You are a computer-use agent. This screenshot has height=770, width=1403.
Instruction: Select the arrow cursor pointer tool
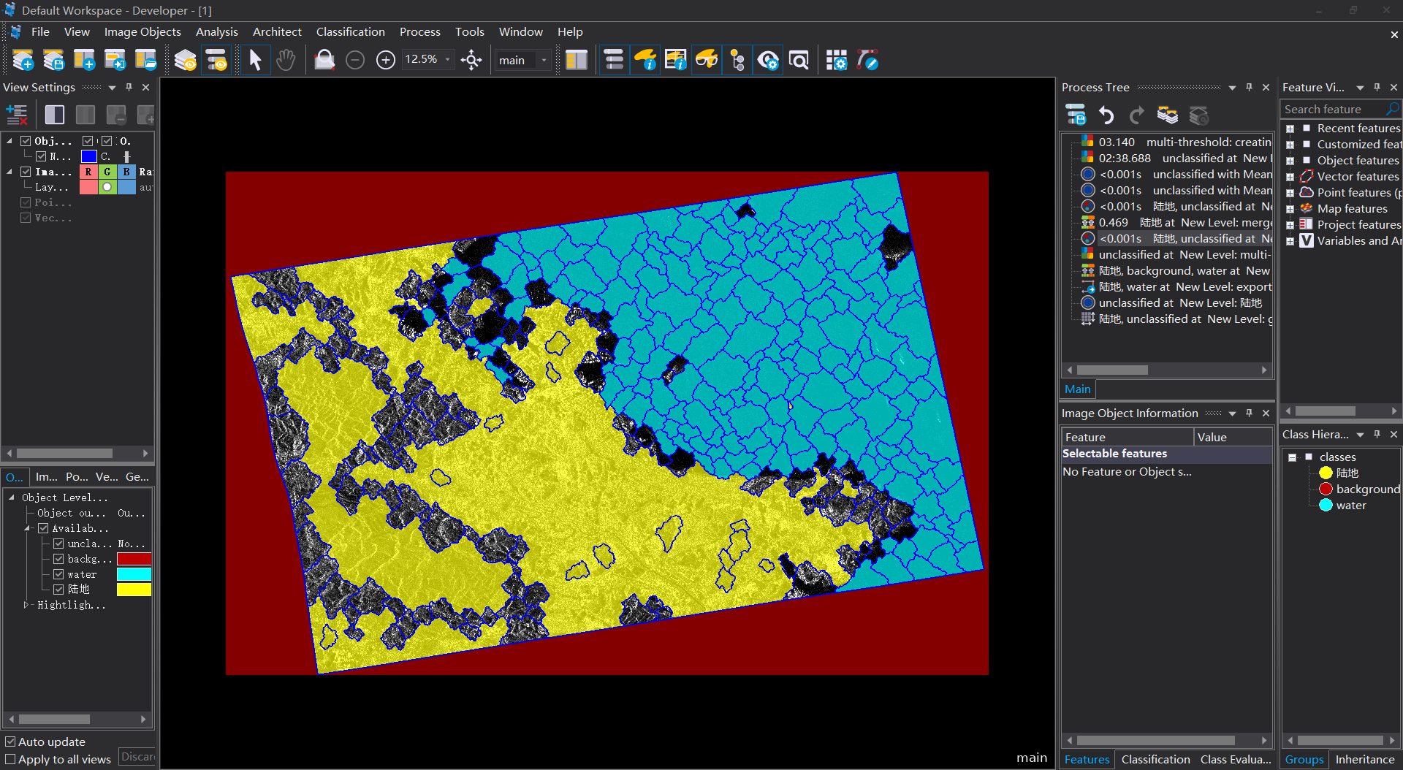(255, 60)
